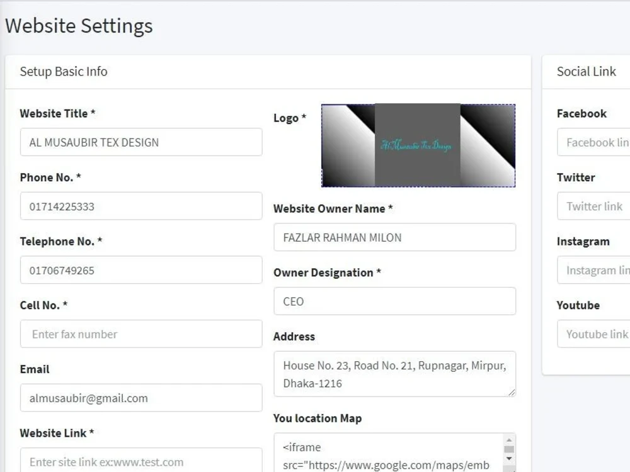Click the Website Link input field
630x472 pixels.
pos(141,460)
